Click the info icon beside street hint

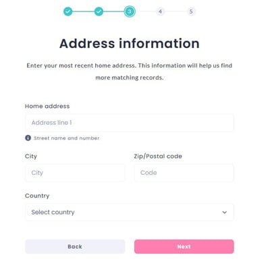[x=28, y=138]
